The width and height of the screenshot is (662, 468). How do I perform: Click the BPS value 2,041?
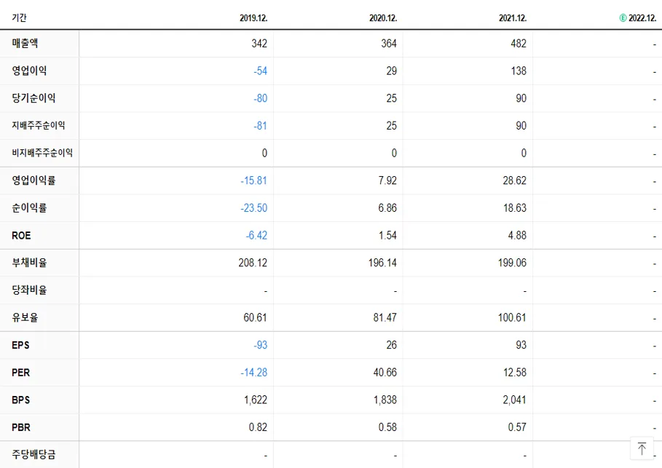[x=515, y=400]
